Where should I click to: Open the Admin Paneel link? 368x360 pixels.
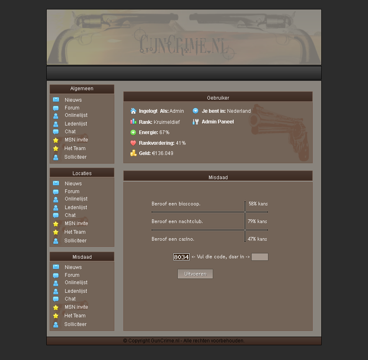(218, 122)
